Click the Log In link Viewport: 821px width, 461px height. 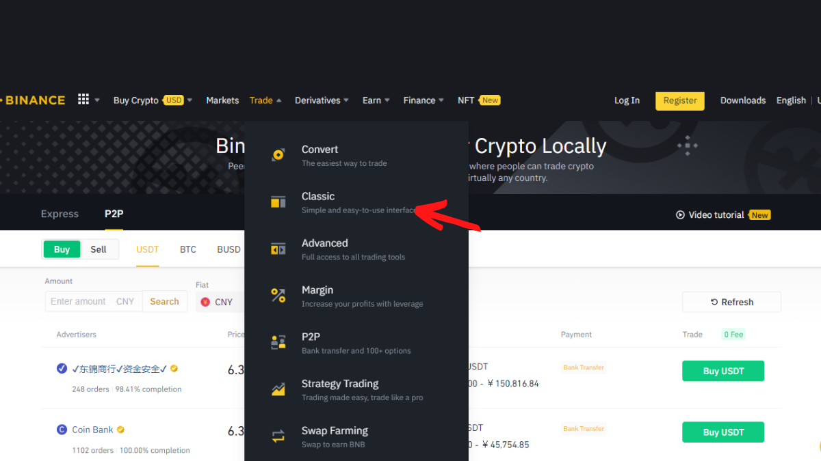627,100
